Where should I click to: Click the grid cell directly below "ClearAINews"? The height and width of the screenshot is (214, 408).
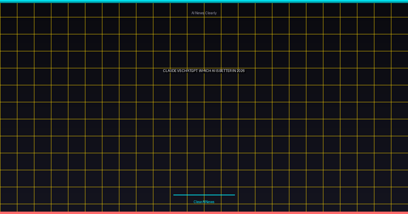coord(195,208)
